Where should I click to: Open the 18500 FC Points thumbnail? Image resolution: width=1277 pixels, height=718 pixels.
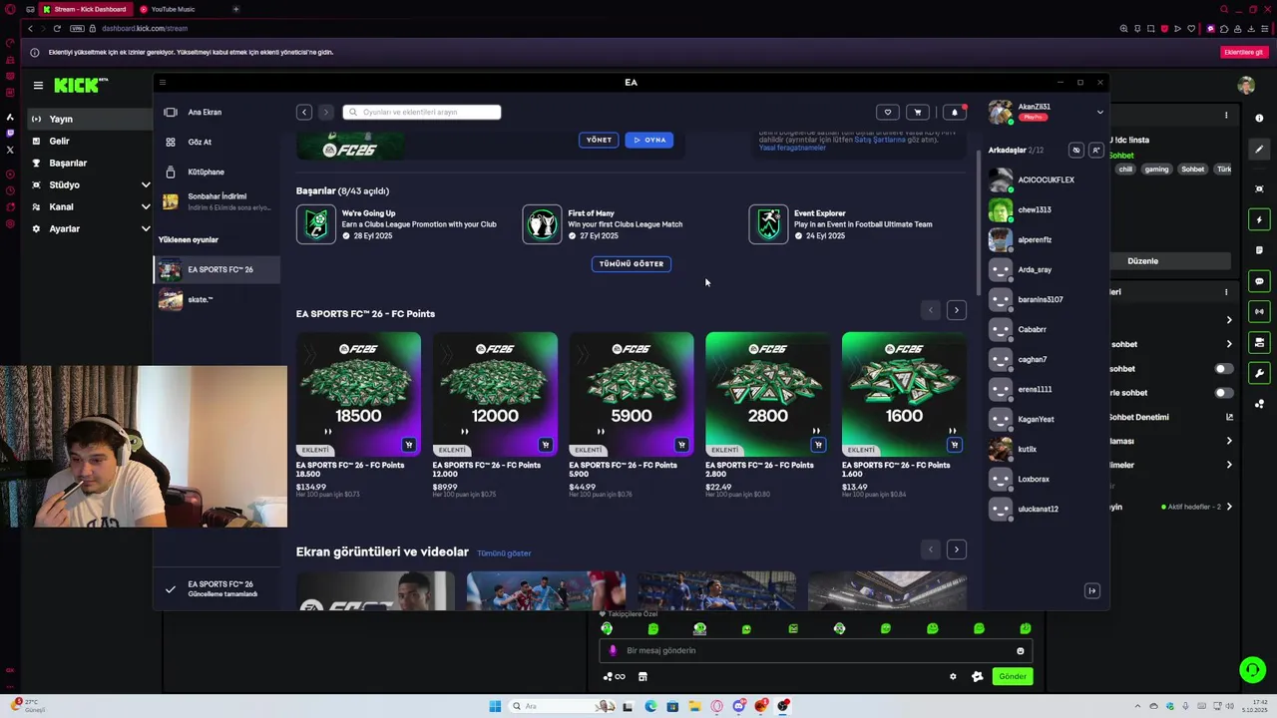point(358,395)
